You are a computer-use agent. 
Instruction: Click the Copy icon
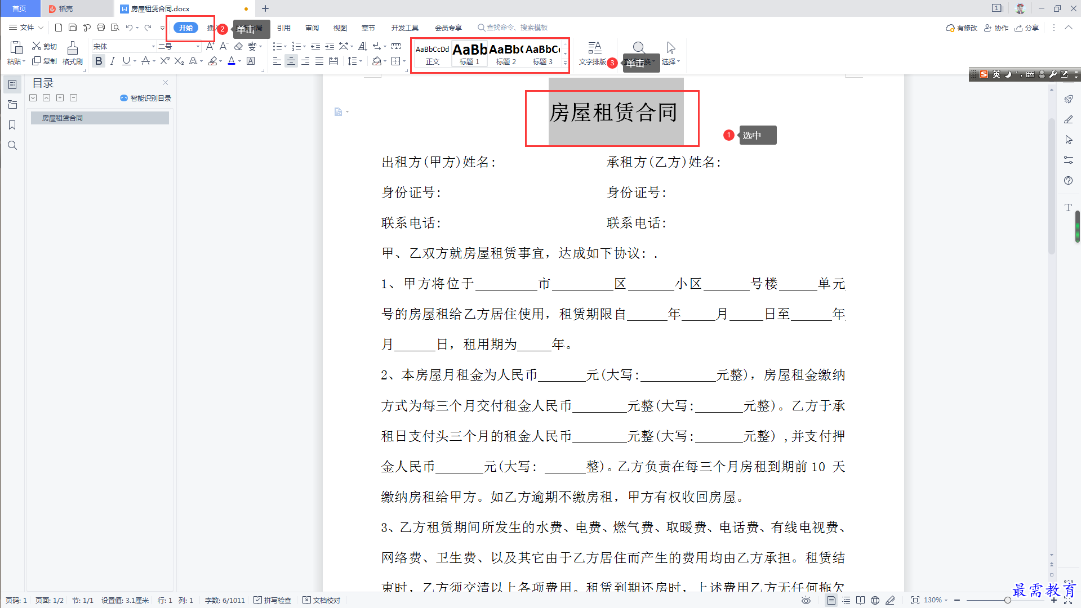tap(37, 61)
